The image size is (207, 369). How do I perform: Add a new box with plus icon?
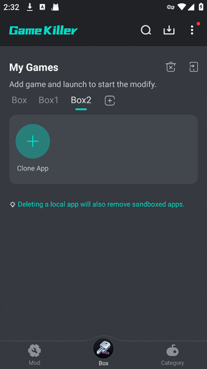110,101
